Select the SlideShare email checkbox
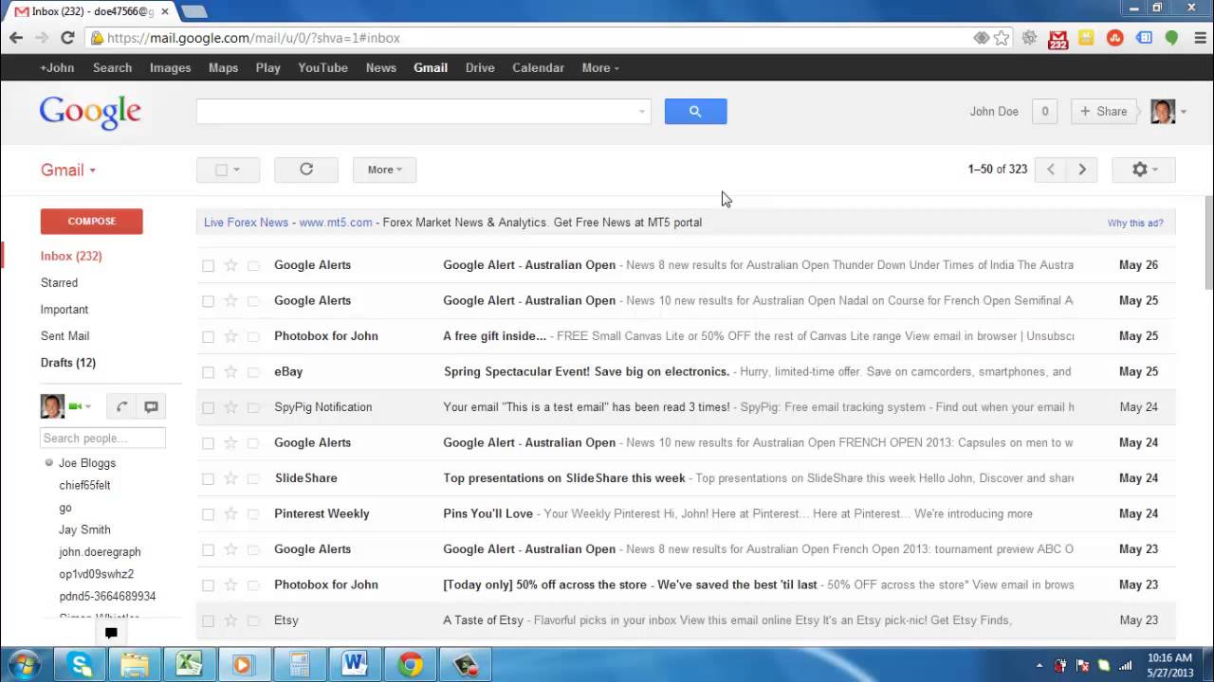This screenshot has width=1214, height=682. [x=208, y=478]
